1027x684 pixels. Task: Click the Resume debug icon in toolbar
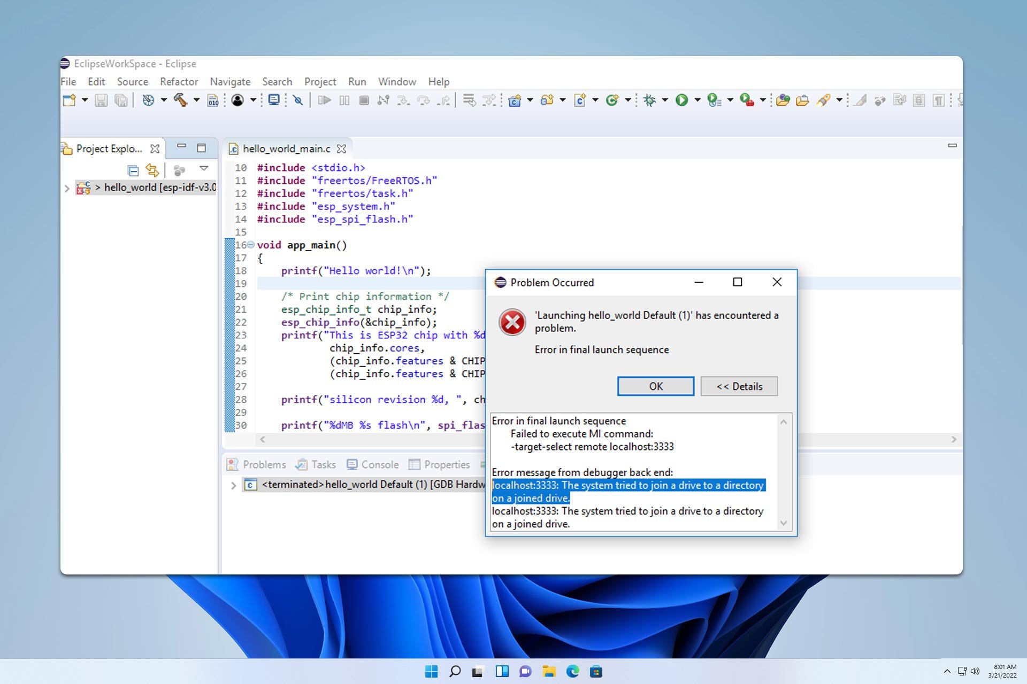(x=324, y=100)
